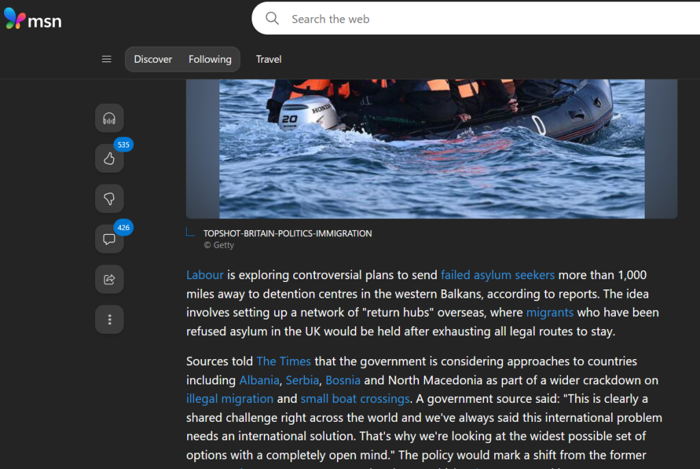
Task: Open the comments section icon
Action: pyautogui.click(x=109, y=239)
